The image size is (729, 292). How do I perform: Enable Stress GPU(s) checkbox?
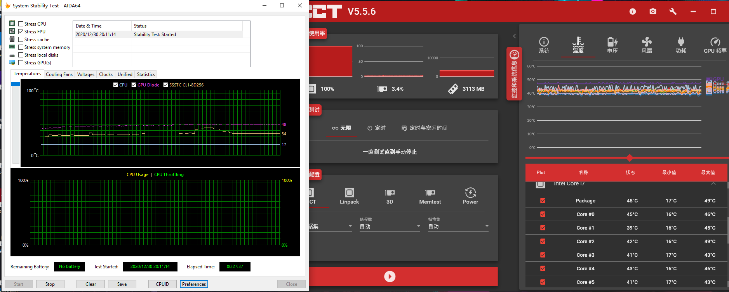click(x=21, y=62)
